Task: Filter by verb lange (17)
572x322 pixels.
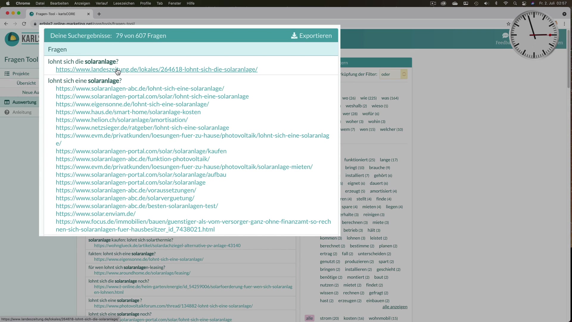Action: click(x=388, y=160)
